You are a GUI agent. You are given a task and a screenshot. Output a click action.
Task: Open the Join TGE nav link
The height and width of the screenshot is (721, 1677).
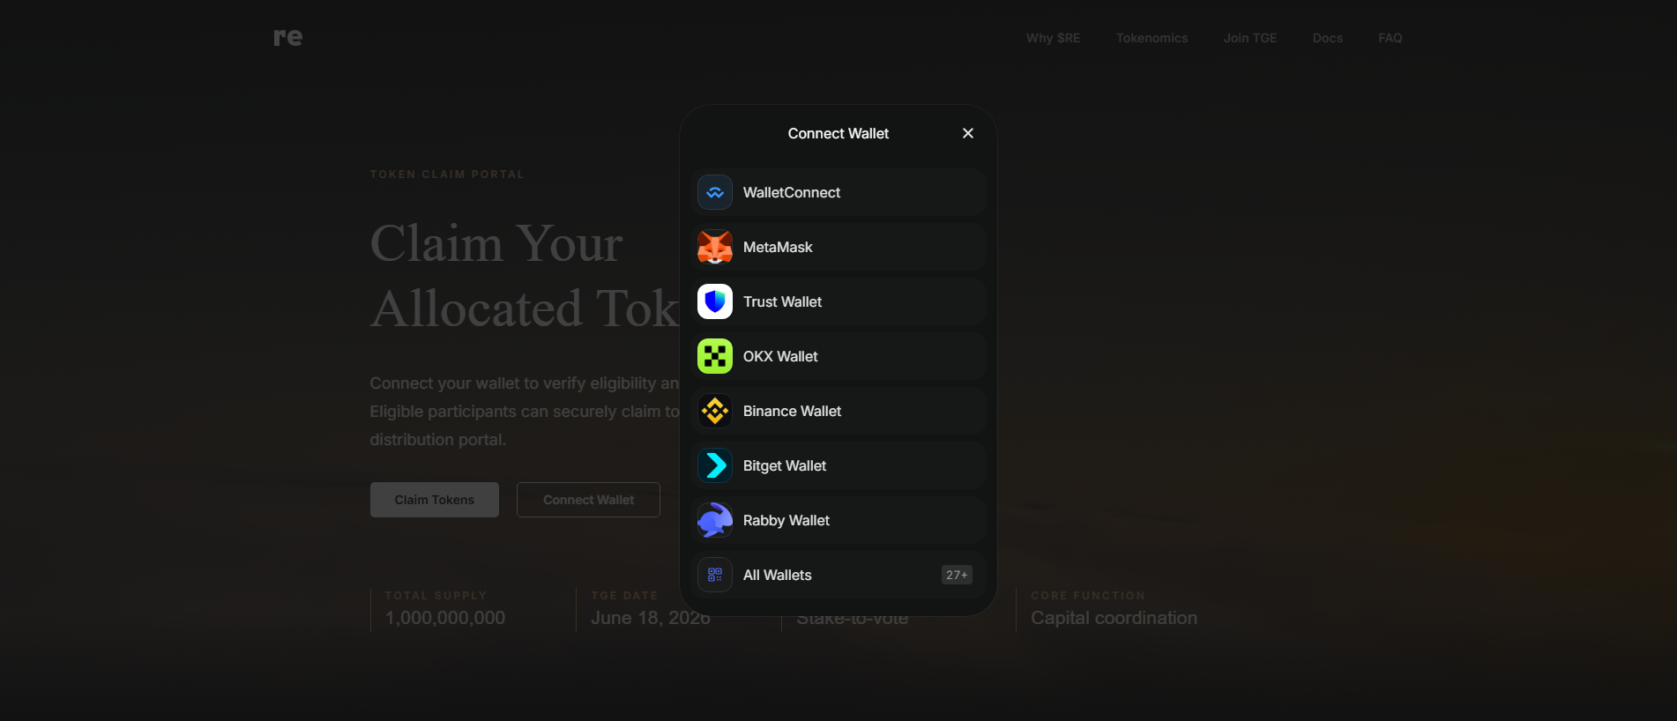1249,38
